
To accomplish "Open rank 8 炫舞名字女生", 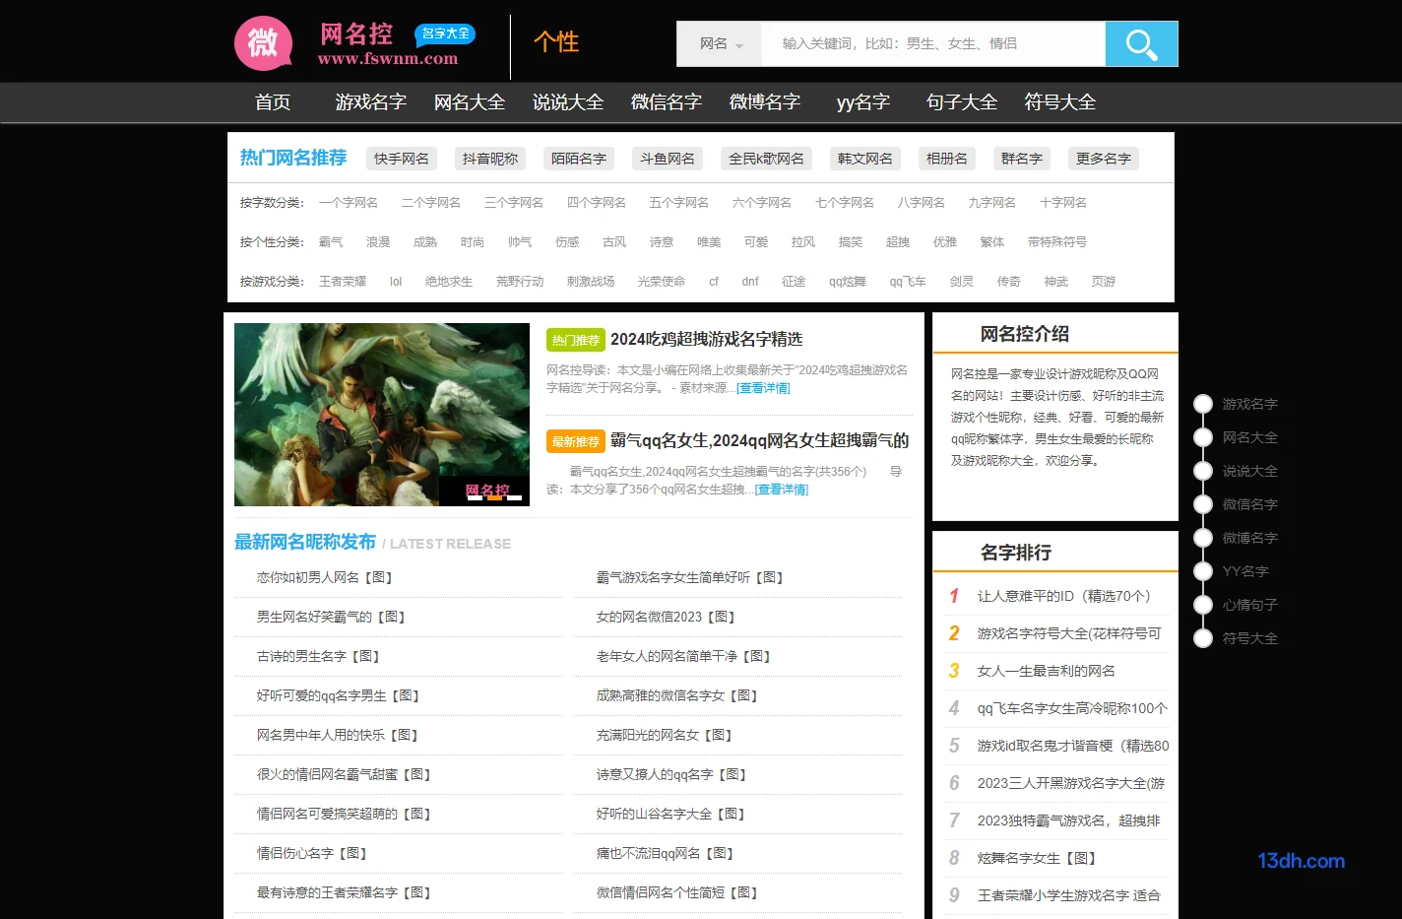I will pos(1037,858).
